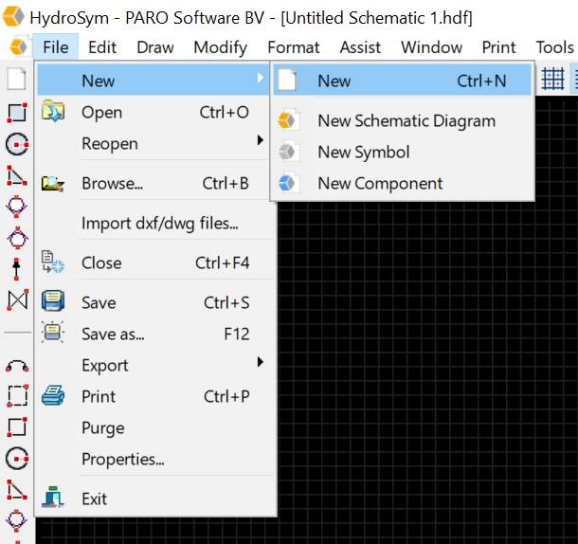This screenshot has height=544, width=578.
Task: Click the blue cube New Component icon
Action: coord(287,183)
